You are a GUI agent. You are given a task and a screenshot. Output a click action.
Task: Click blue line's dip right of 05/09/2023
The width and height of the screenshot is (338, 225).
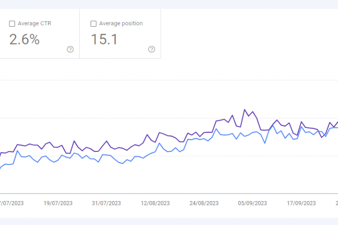(265, 142)
